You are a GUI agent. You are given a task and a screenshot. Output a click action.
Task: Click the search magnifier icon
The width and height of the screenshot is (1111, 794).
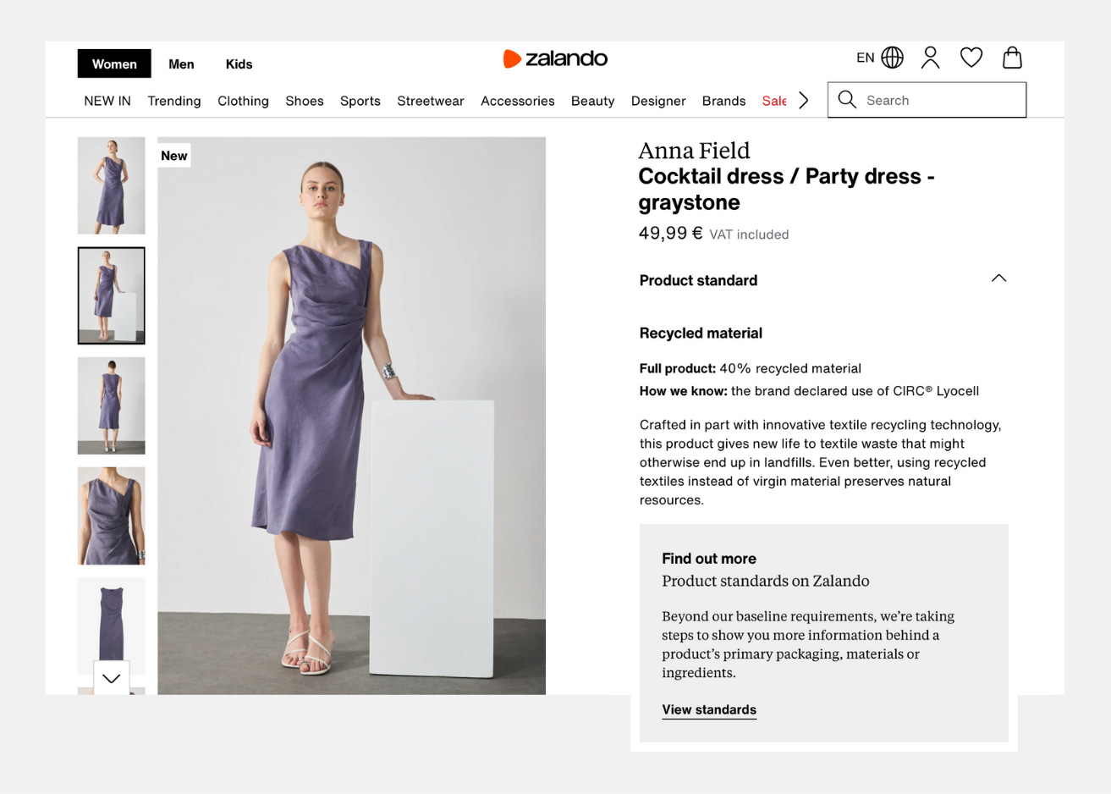point(847,100)
